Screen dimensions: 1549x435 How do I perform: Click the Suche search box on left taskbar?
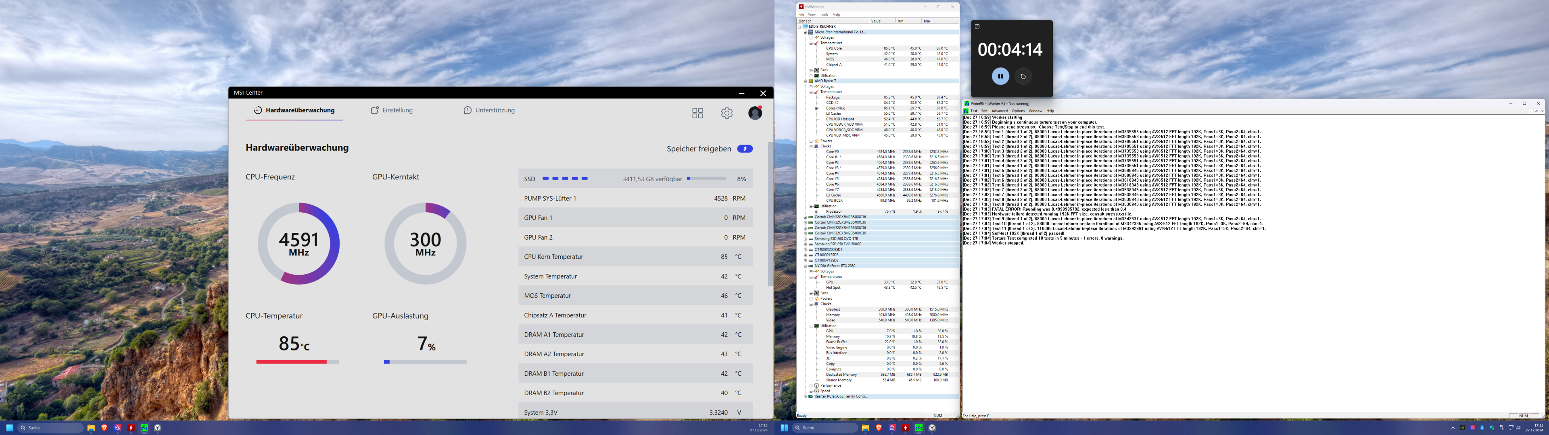coord(50,428)
